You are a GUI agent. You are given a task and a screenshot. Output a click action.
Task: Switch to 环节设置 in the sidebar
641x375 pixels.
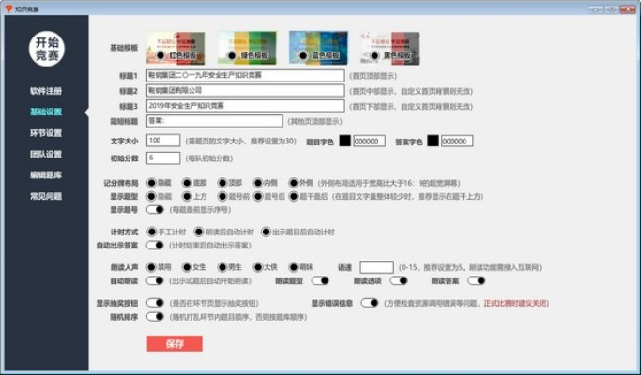[44, 133]
